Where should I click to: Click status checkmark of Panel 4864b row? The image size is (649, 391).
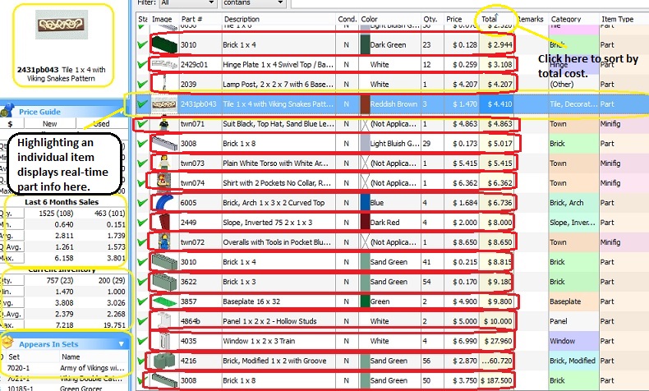point(142,321)
